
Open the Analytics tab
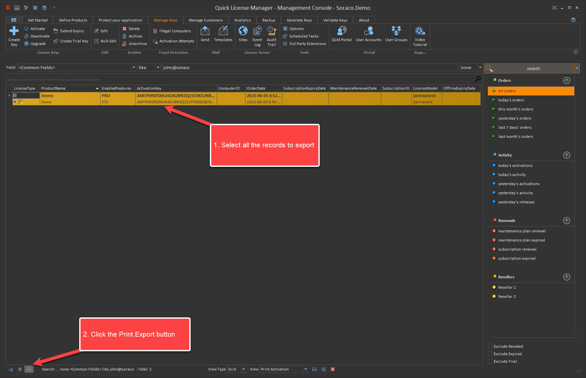pyautogui.click(x=242, y=20)
